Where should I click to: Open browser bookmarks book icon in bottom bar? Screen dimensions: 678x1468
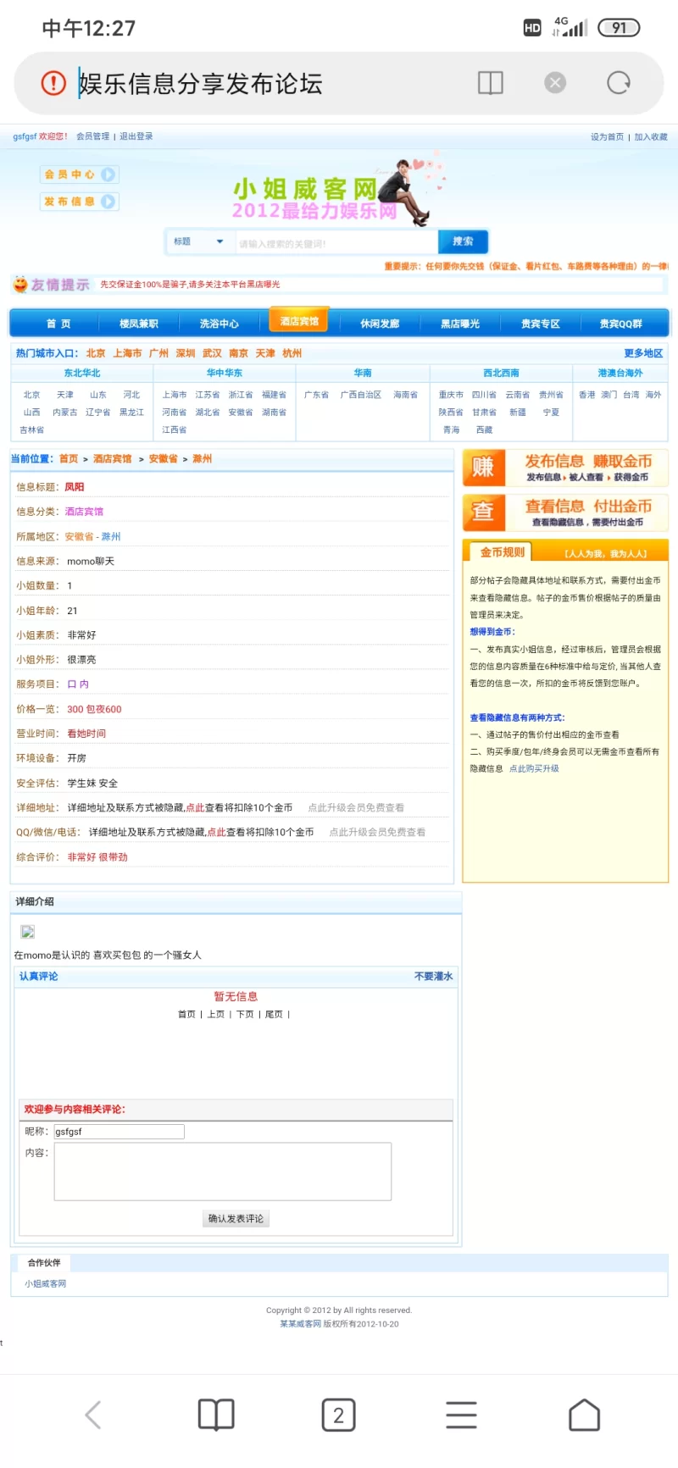[x=216, y=1415]
